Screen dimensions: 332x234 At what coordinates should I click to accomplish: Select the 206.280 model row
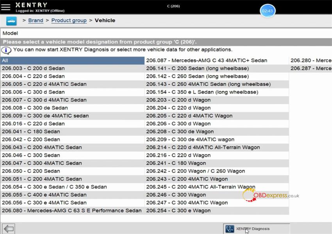coord(311,60)
